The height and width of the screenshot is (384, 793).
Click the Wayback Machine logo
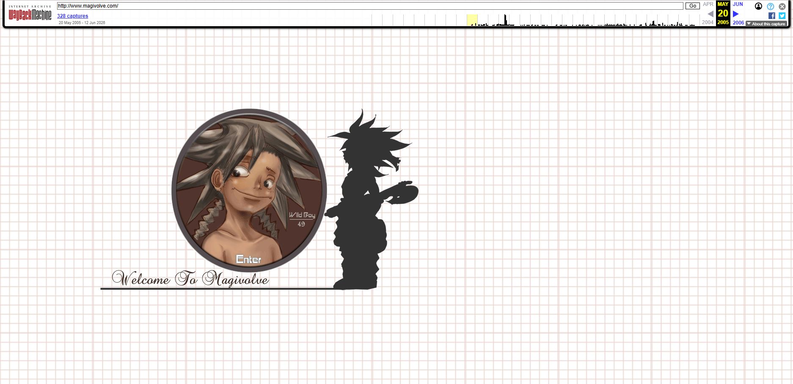point(30,14)
